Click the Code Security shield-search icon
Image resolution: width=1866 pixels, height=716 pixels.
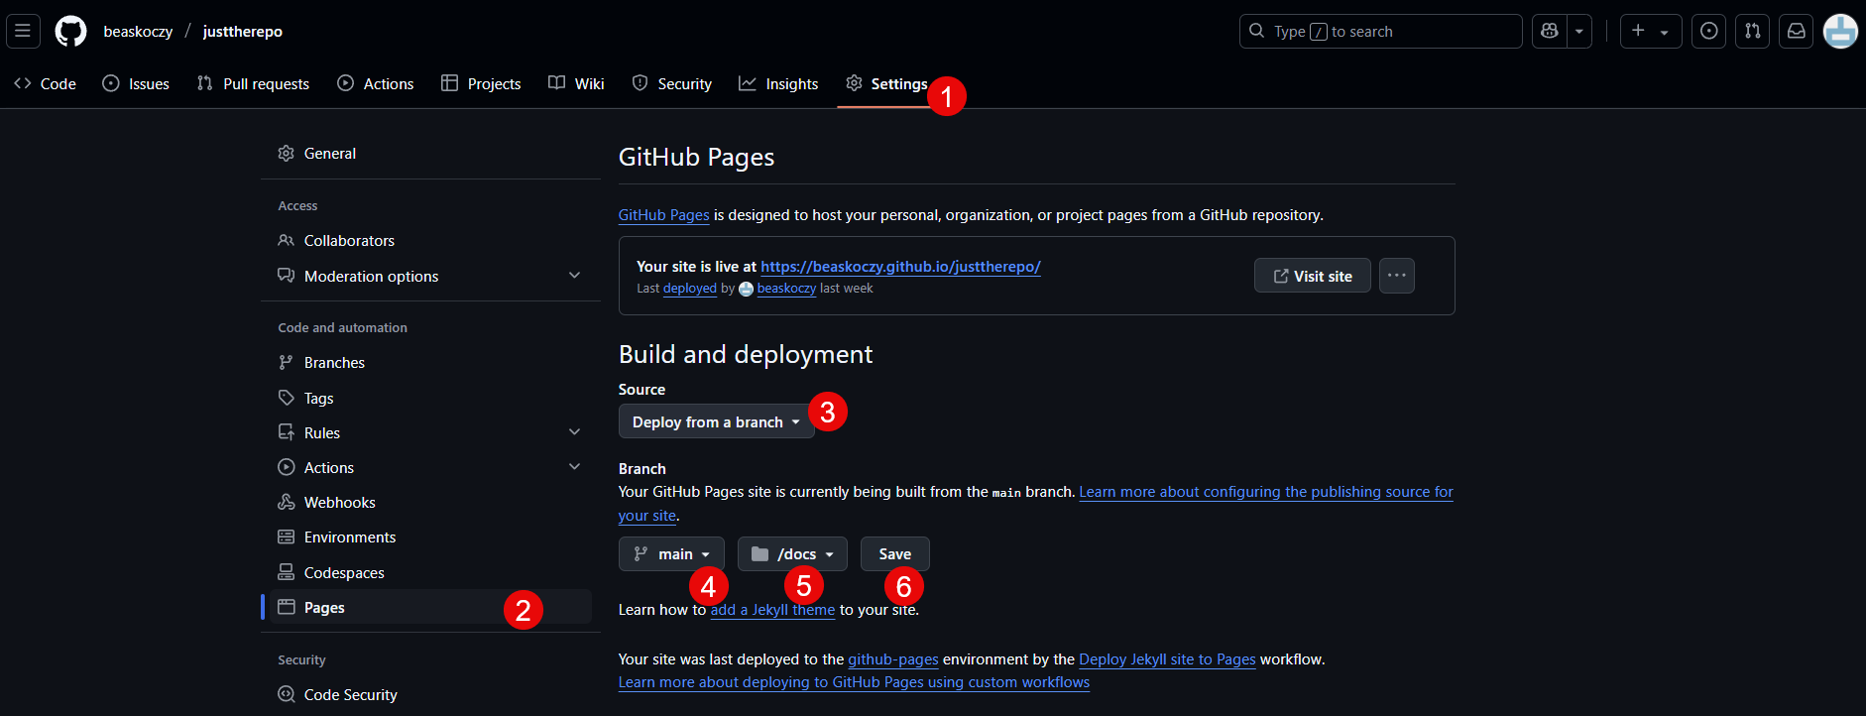click(287, 695)
